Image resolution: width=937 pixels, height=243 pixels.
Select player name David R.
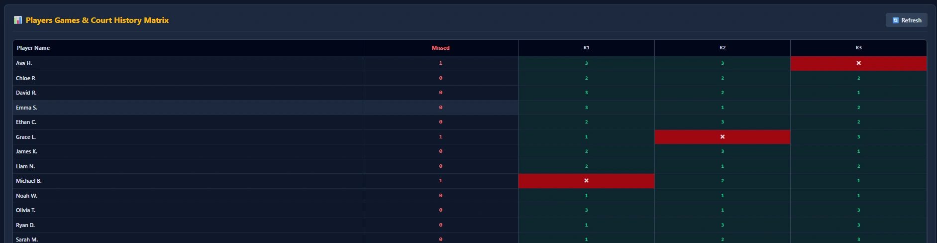pyautogui.click(x=26, y=93)
